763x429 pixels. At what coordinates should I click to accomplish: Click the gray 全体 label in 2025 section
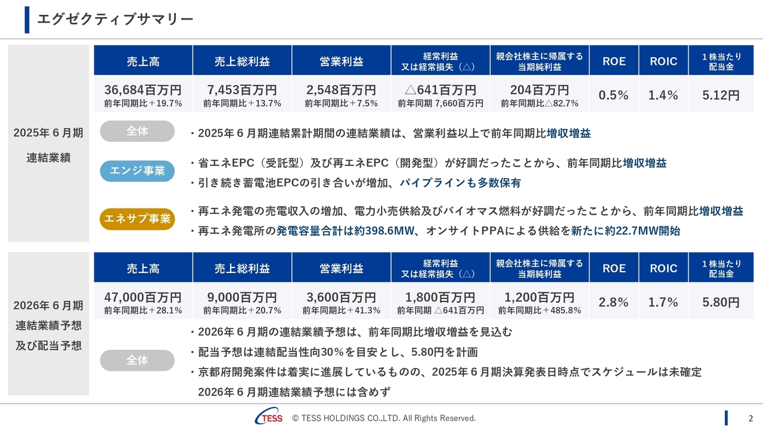point(137,131)
